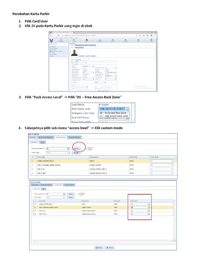Click the browser back arrow icon
206x274 pixels.
[51, 35]
